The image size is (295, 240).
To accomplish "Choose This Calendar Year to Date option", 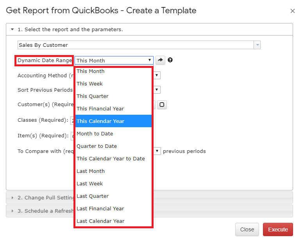I will tap(113, 158).
